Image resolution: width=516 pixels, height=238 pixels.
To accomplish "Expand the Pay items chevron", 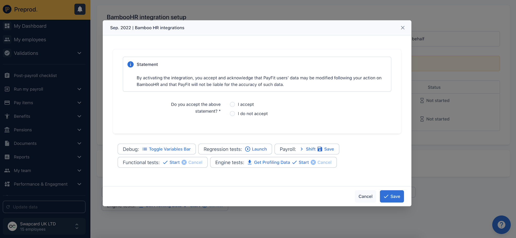I will tap(79, 103).
